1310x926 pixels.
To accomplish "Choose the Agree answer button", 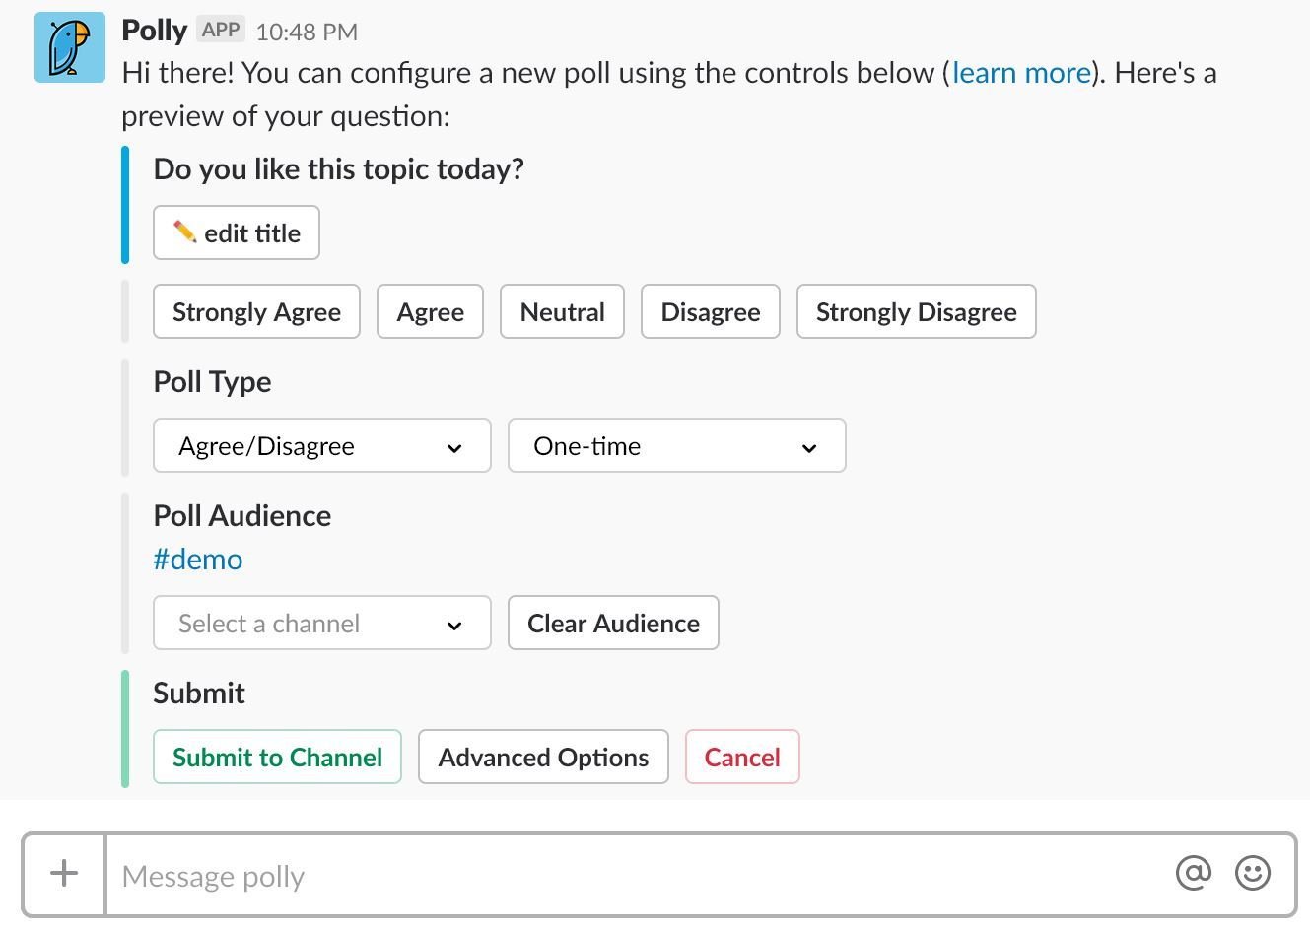I will pyautogui.click(x=430, y=312).
